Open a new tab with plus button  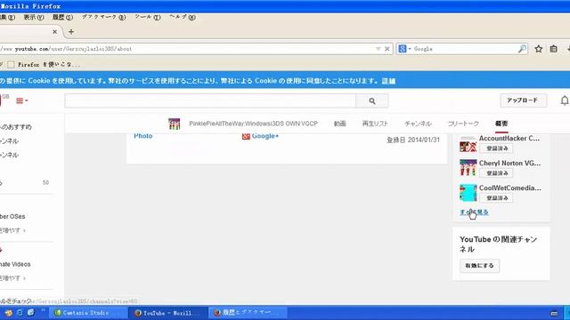pos(71,32)
